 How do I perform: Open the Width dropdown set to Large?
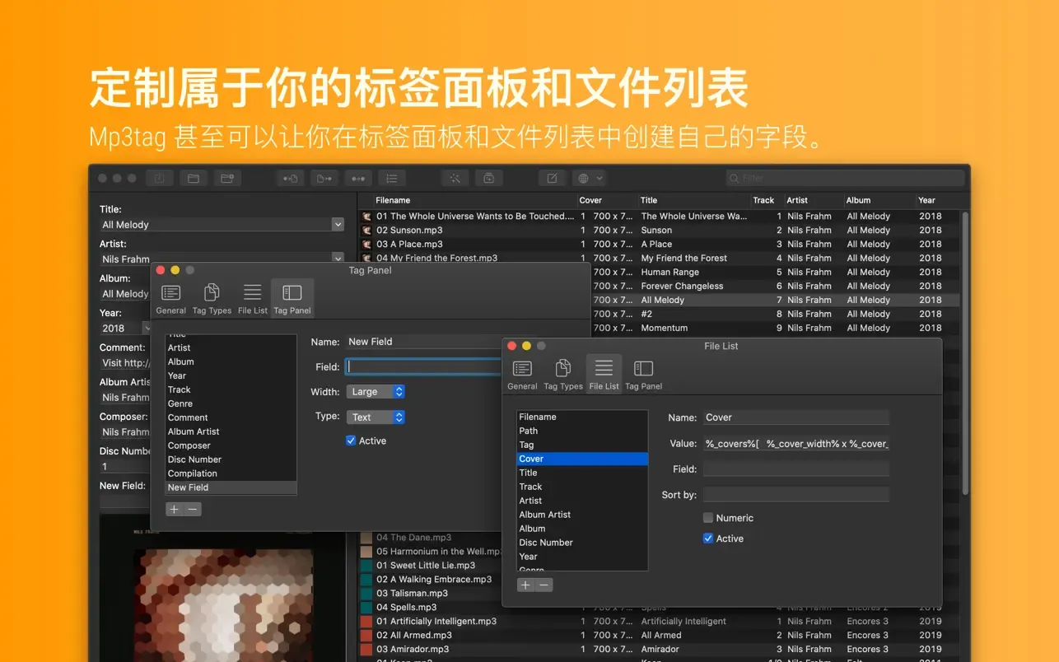[376, 391]
